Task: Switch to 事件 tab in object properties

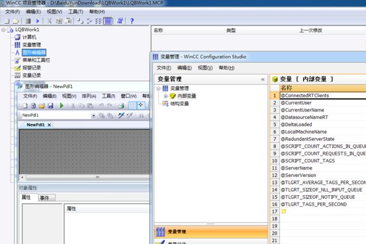Action: (x=45, y=198)
